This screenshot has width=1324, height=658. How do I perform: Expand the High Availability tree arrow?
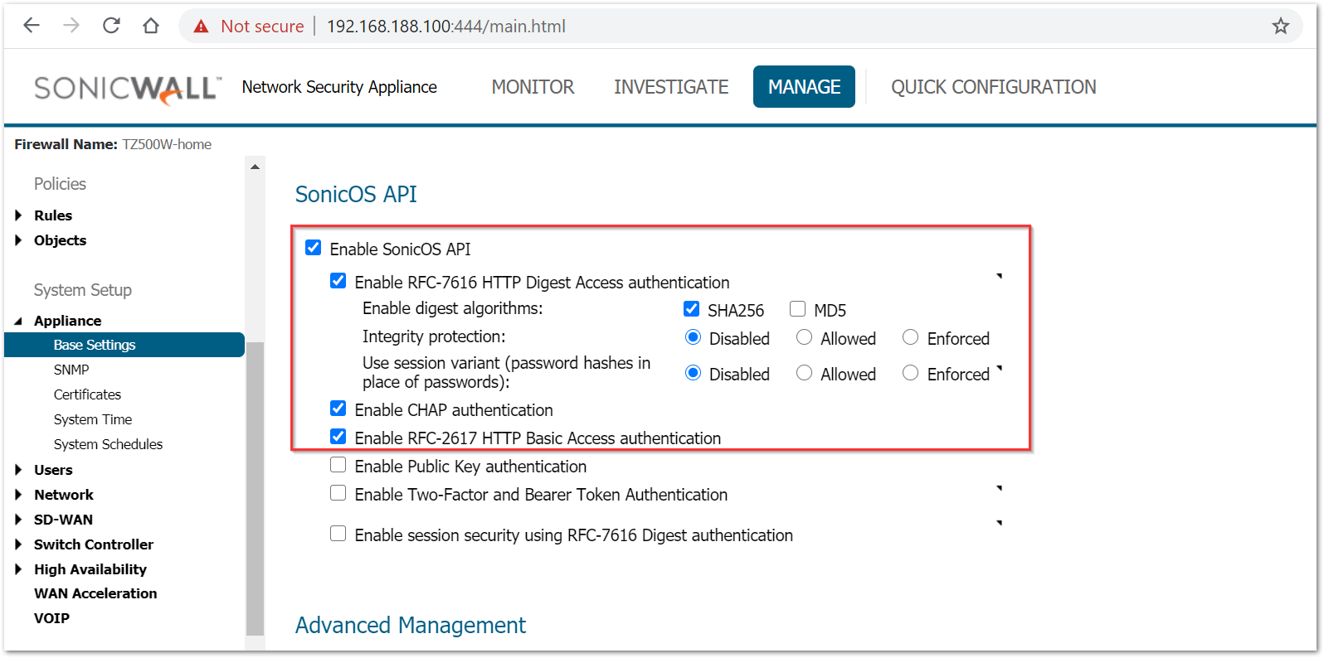(18, 569)
